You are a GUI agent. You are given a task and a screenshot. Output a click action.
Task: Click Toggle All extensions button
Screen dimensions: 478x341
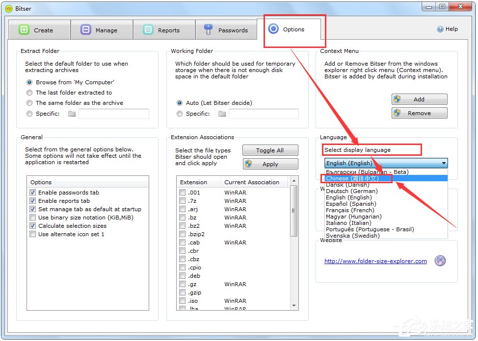tap(270, 150)
